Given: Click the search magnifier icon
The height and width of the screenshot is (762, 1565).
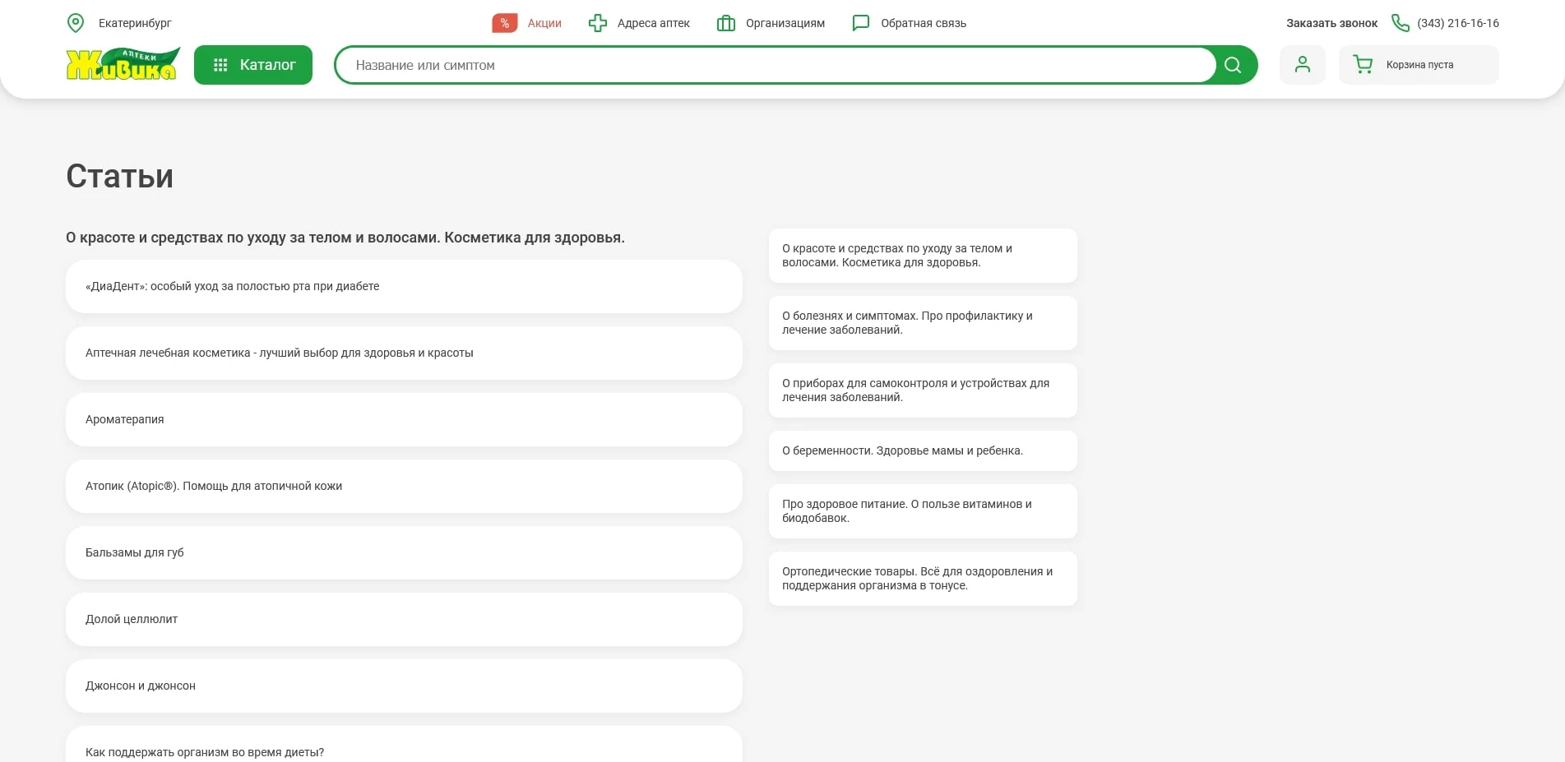Looking at the screenshot, I should point(1232,64).
